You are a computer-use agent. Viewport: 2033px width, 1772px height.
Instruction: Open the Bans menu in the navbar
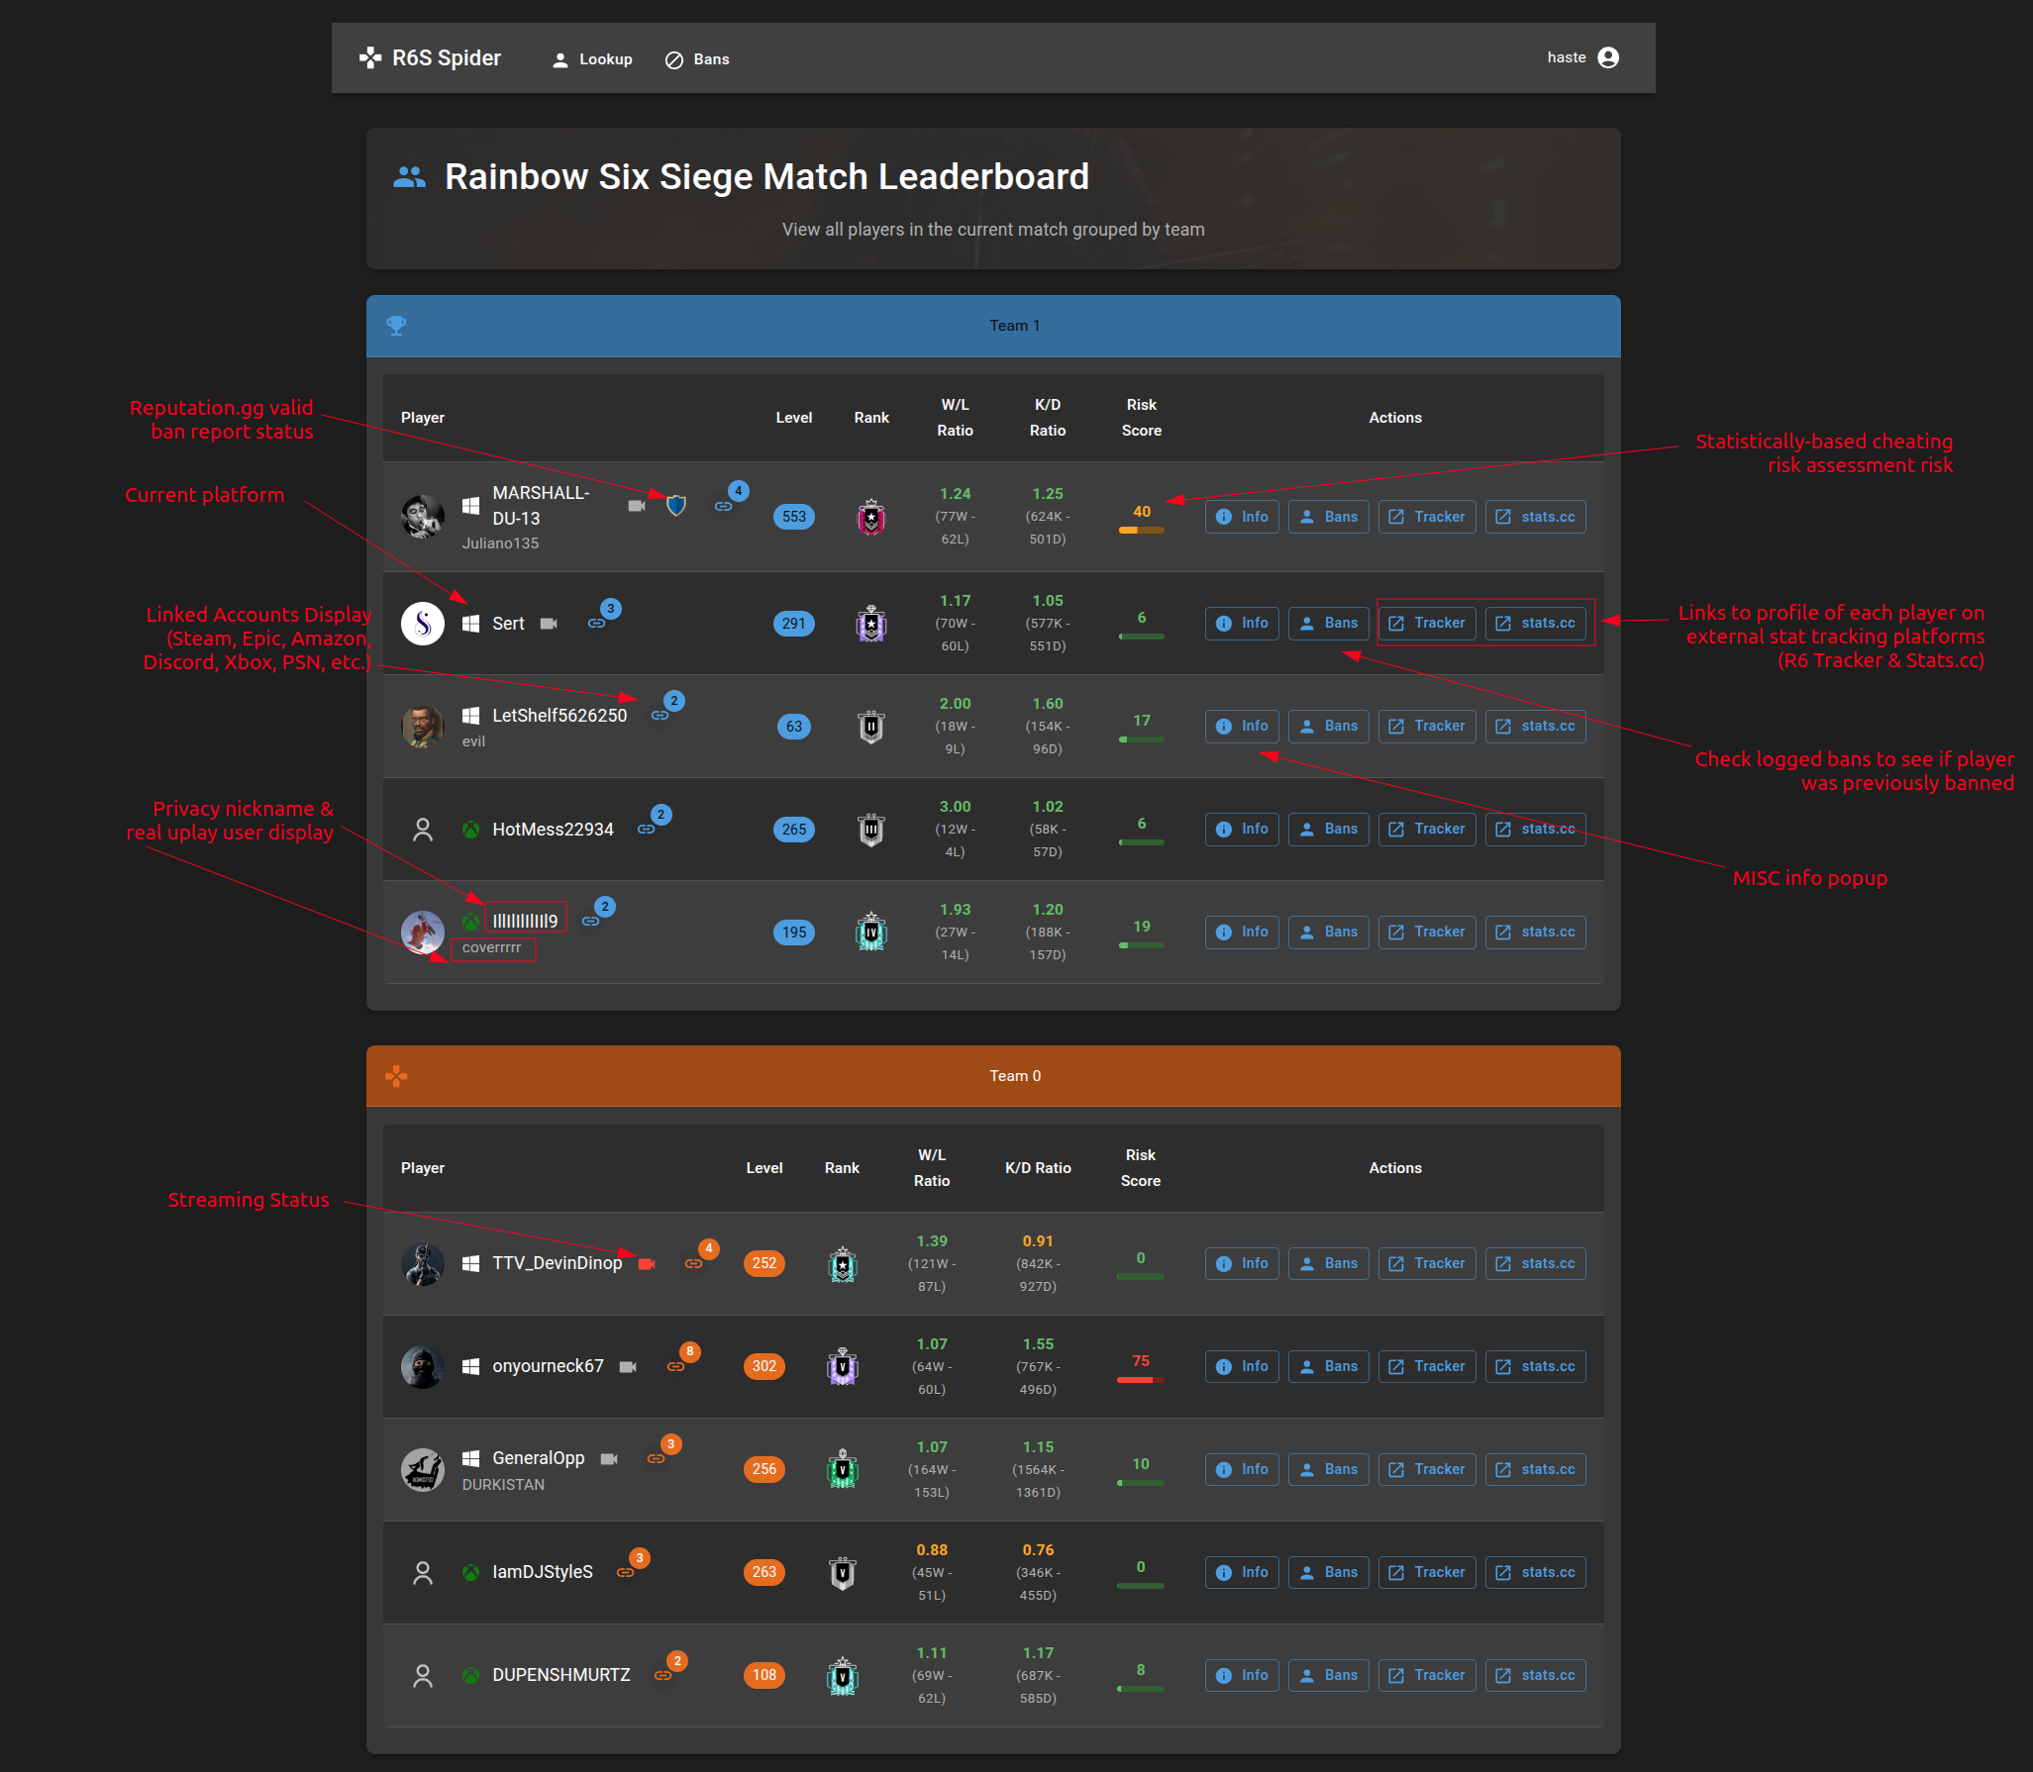697,59
